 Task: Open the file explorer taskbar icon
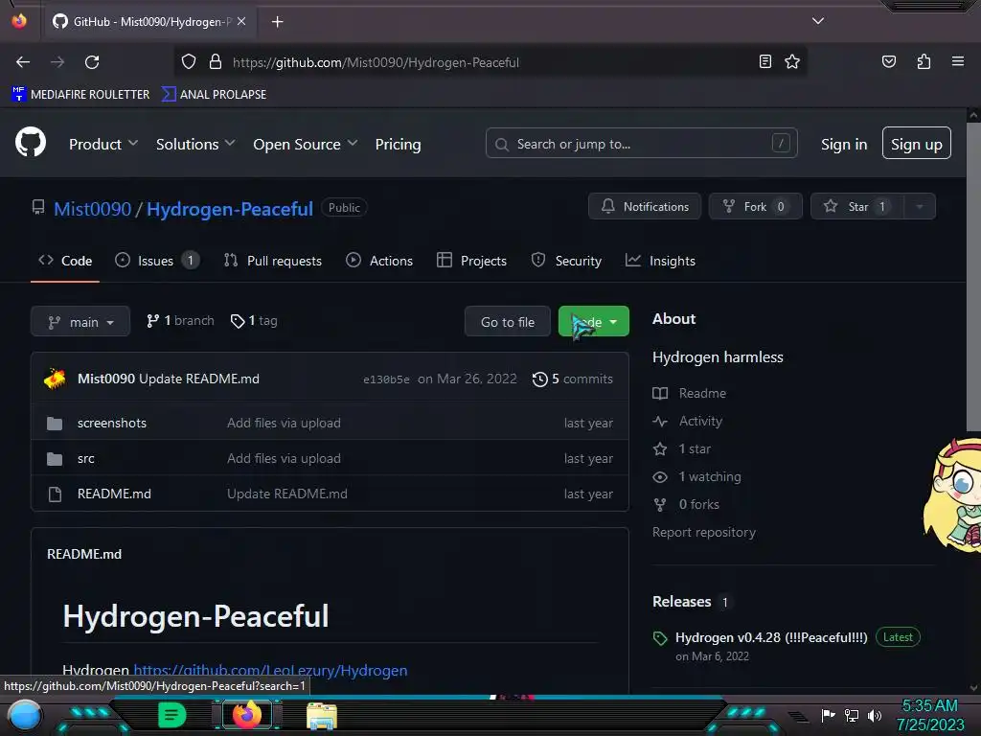(x=322, y=715)
